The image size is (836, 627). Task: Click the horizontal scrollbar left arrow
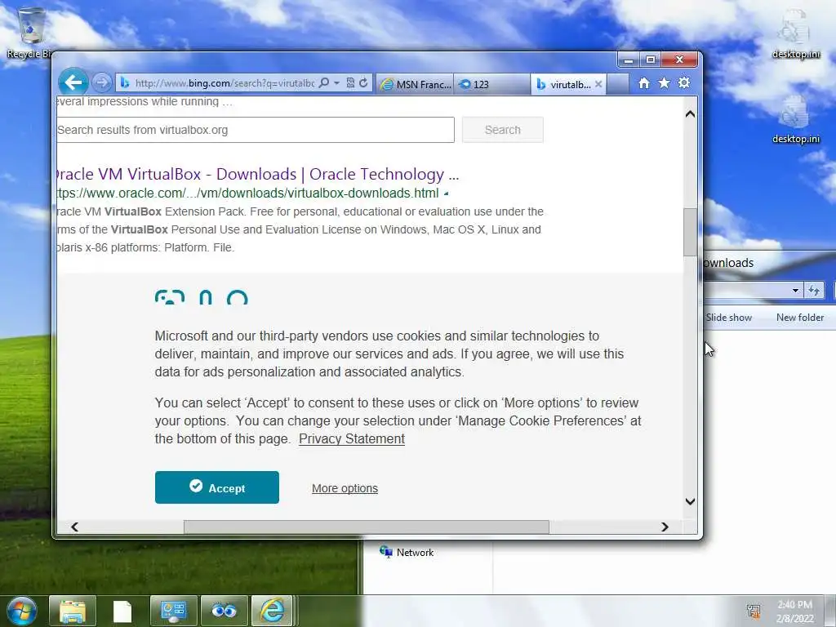tap(74, 527)
